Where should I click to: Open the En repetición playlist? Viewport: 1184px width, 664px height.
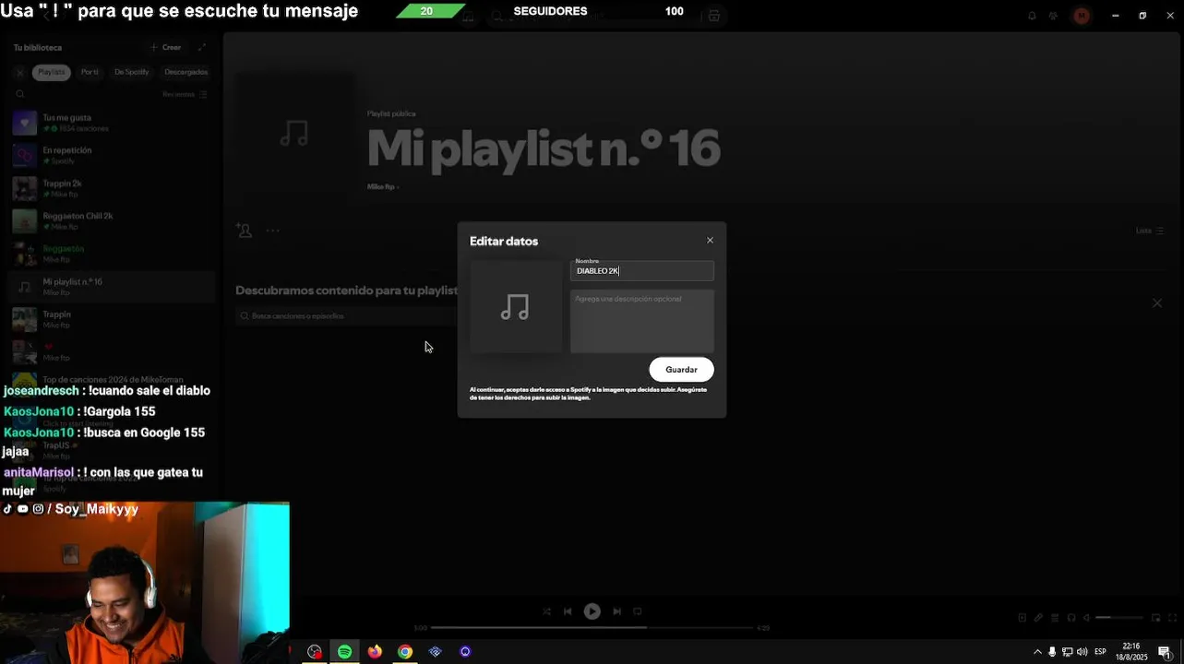pyautogui.click(x=111, y=155)
